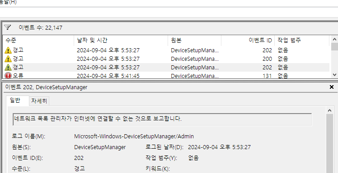This screenshot has width=338, height=173.
Task: Click error icon of event ID 131 row
Action: (8, 76)
